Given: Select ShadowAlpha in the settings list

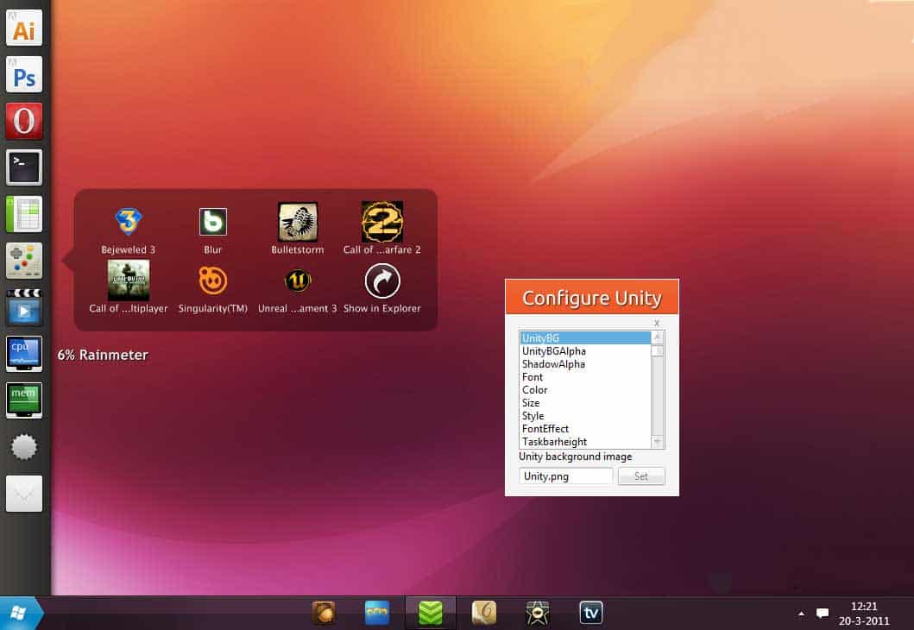Looking at the screenshot, I should pyautogui.click(x=585, y=363).
